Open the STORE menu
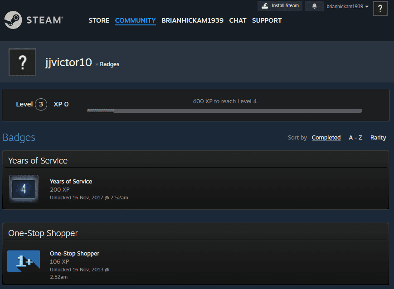The width and height of the screenshot is (394, 289). click(x=99, y=20)
